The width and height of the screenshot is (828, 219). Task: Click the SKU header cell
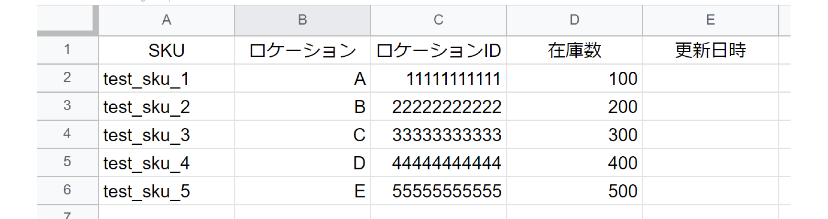(166, 50)
